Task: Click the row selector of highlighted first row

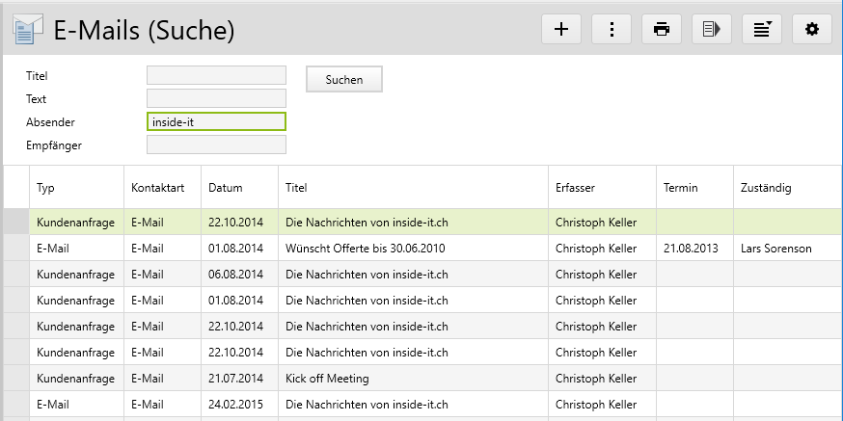Action: coord(15,223)
